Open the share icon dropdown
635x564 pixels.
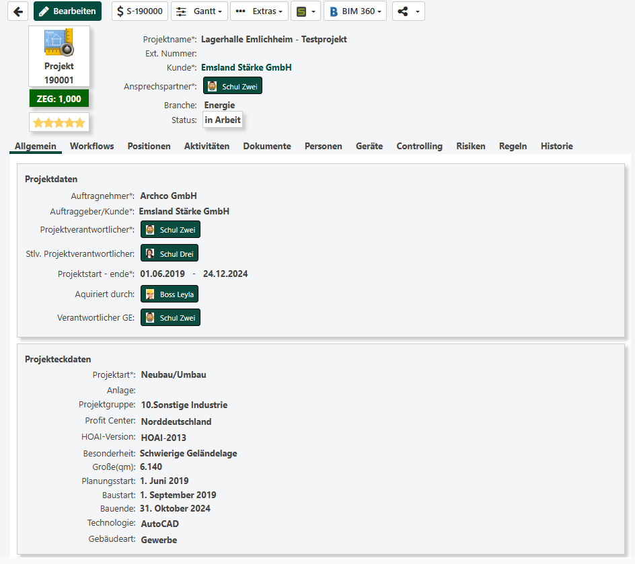(x=408, y=11)
